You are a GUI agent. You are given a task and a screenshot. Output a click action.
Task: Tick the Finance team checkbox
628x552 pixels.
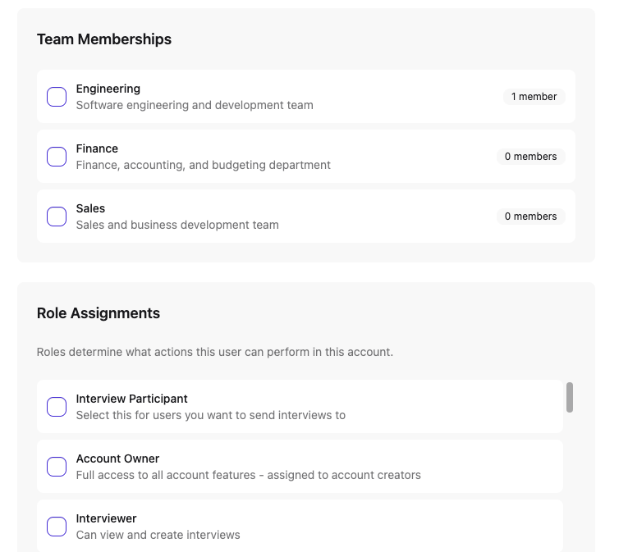(x=57, y=157)
